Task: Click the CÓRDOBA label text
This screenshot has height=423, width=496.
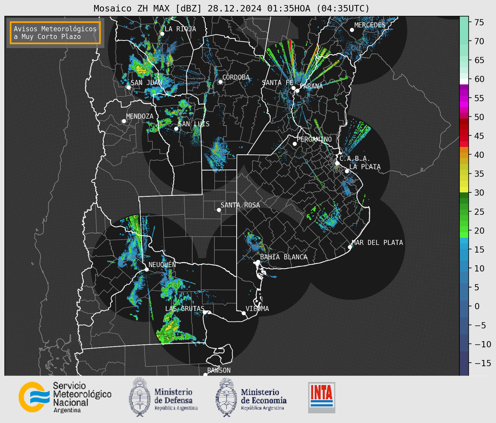Action: tap(236, 77)
